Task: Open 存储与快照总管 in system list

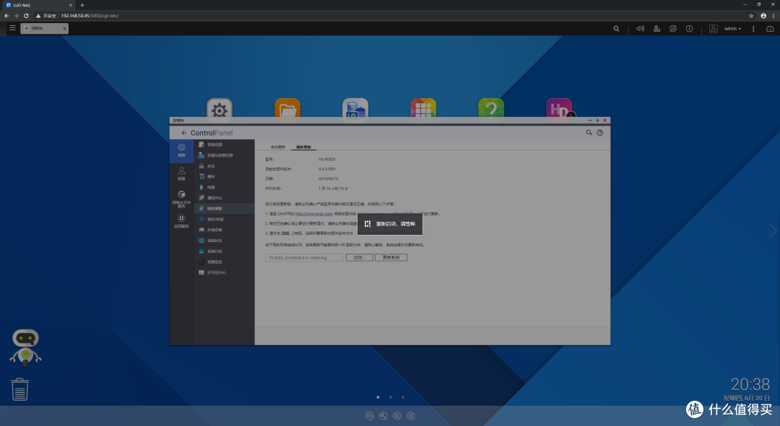Action: point(225,156)
